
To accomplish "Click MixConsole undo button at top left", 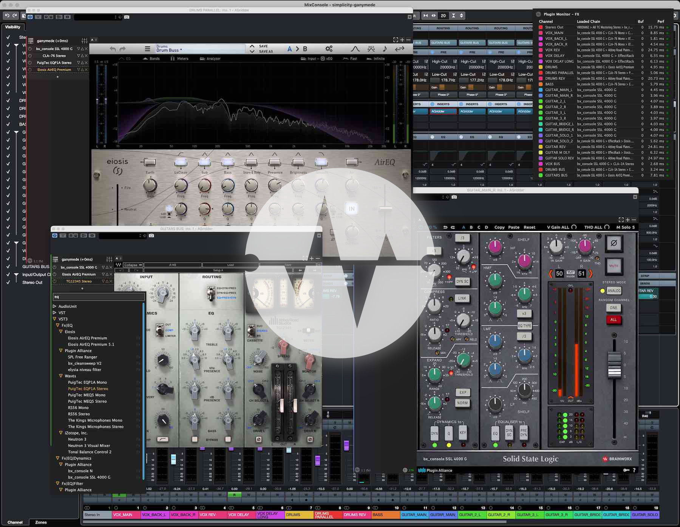I will click(7, 15).
